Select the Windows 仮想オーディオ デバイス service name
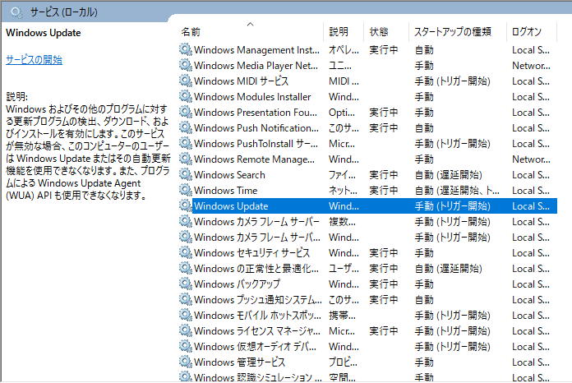Viewport: 572px width, 383px height. click(255, 347)
